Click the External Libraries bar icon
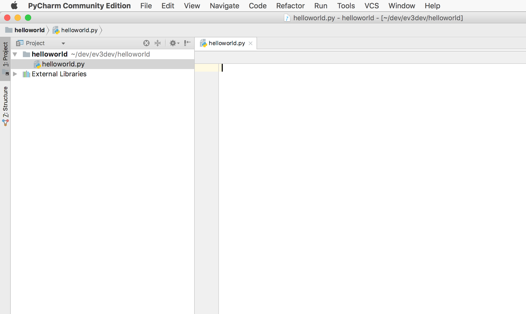This screenshot has width=526, height=314. pos(26,74)
